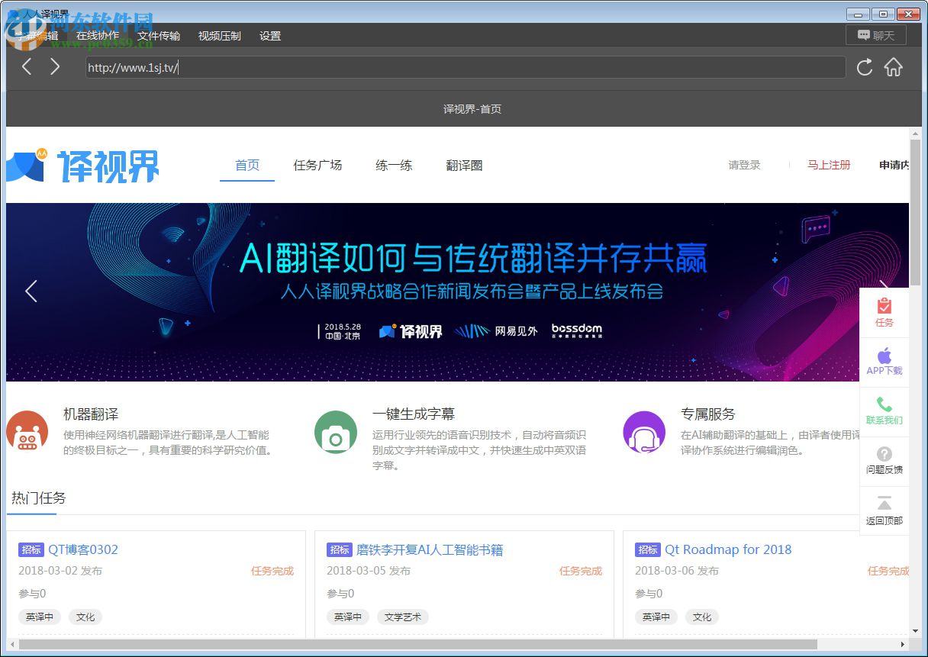Click the horizontal scrollbar thumb
Viewport: 928px width, 657px height.
(417, 645)
